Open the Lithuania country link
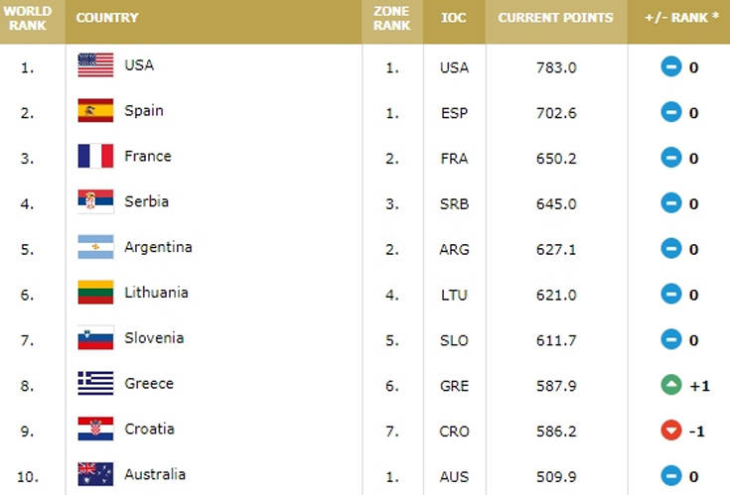This screenshot has width=730, height=495. [x=156, y=293]
